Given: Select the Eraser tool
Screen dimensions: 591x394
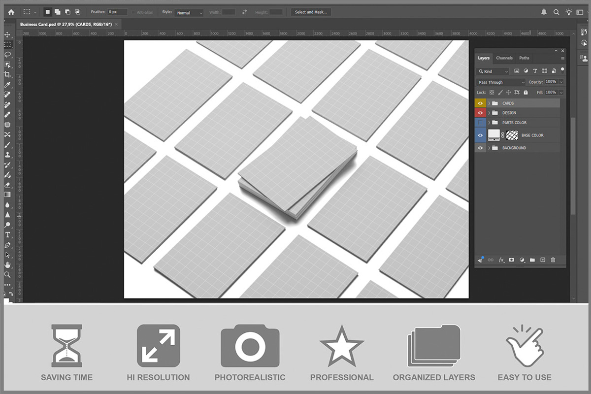Looking at the screenshot, I should click(7, 185).
